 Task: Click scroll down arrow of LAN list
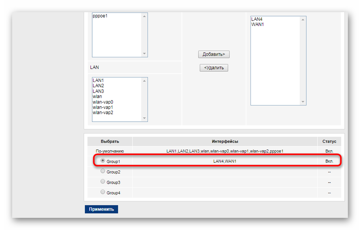144,118
